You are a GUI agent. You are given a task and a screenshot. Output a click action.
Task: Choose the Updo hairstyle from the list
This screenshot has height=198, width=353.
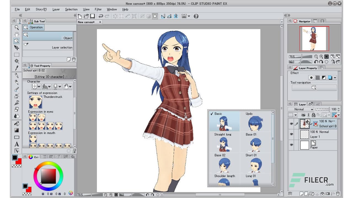pos(255,122)
